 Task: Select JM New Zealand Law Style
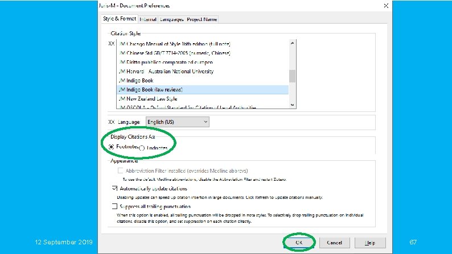pos(203,99)
